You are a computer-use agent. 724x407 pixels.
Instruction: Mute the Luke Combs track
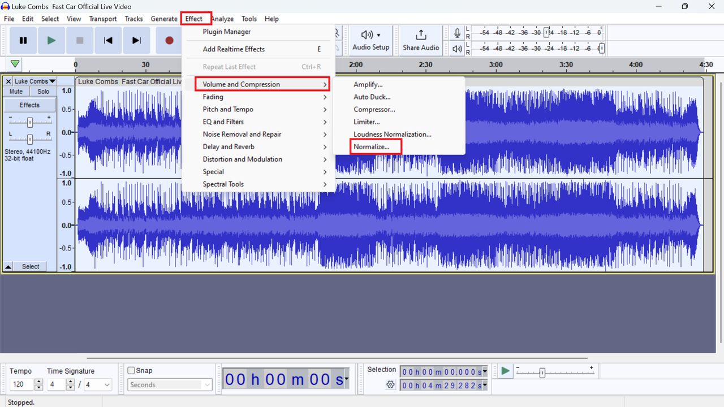pyautogui.click(x=15, y=91)
